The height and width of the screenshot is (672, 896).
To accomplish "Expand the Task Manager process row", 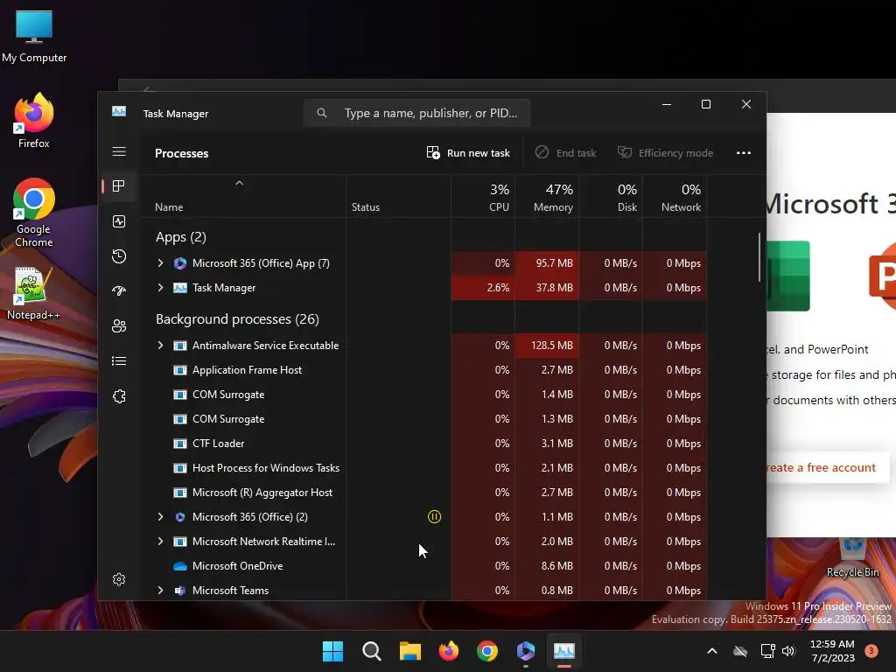I will (x=161, y=287).
